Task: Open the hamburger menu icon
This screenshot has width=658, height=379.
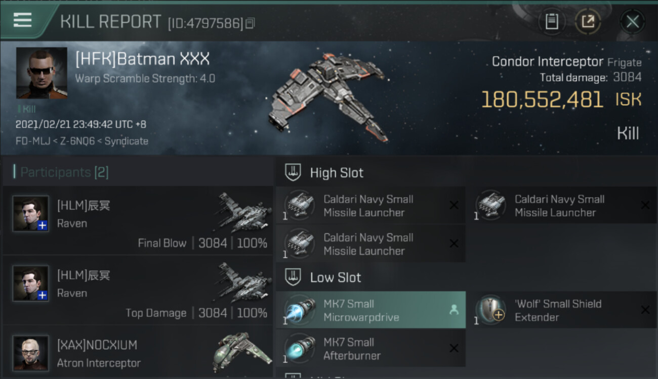Action: click(x=22, y=20)
